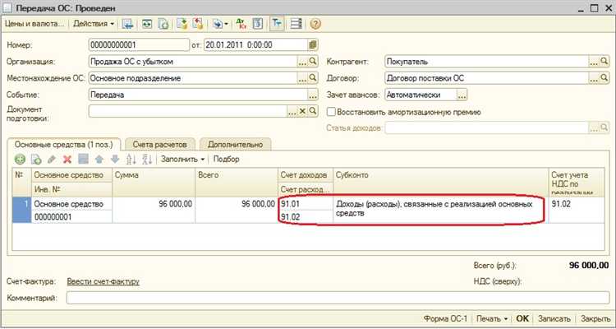Click the Дт/Кт postings result icon
The width and height of the screenshot is (616, 329).
coord(241,24)
